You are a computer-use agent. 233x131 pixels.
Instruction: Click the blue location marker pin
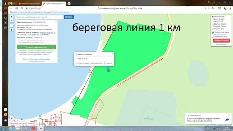[108, 70]
